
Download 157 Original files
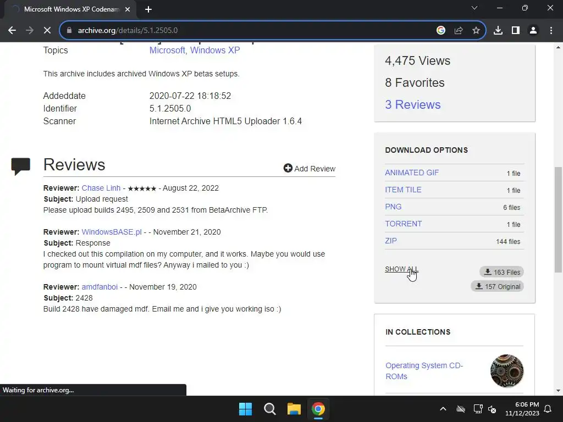497,286
